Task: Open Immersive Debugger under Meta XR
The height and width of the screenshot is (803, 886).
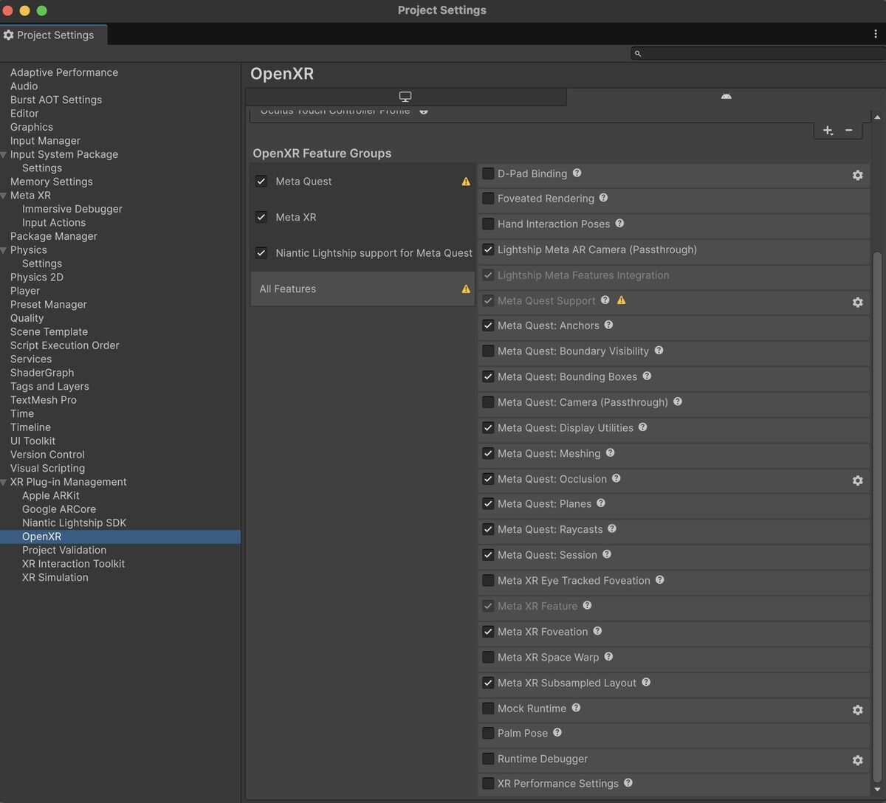Action: [72, 209]
